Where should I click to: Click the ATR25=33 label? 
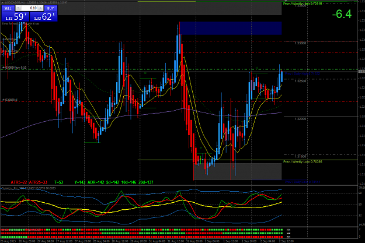click(x=38, y=182)
